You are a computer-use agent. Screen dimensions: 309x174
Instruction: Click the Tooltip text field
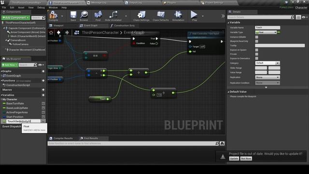pyautogui.click(x=280, y=45)
